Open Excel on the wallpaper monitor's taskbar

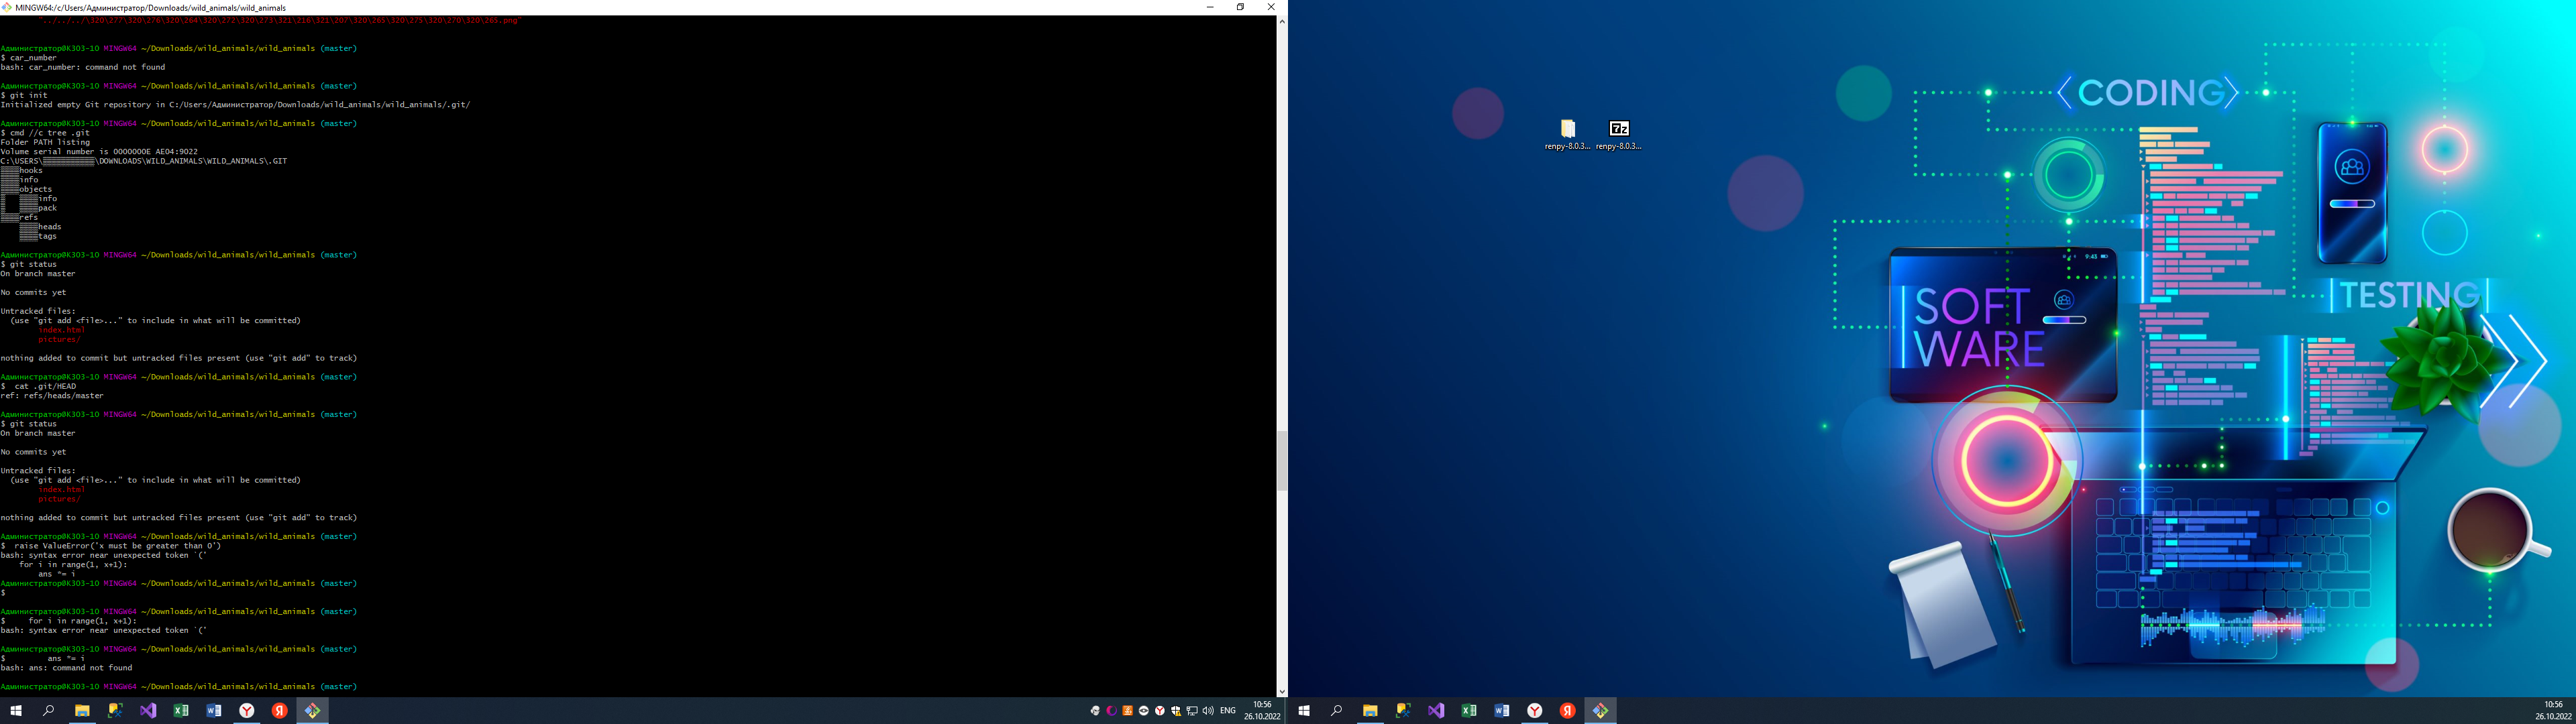(x=1469, y=711)
